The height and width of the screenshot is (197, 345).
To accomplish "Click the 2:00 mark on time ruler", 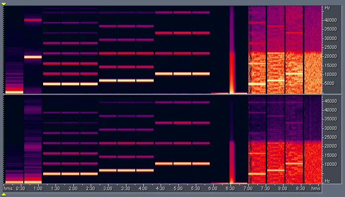I will 73,189.
